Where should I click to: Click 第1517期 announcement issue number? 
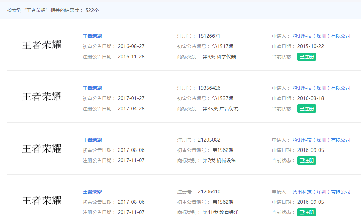click(x=223, y=46)
